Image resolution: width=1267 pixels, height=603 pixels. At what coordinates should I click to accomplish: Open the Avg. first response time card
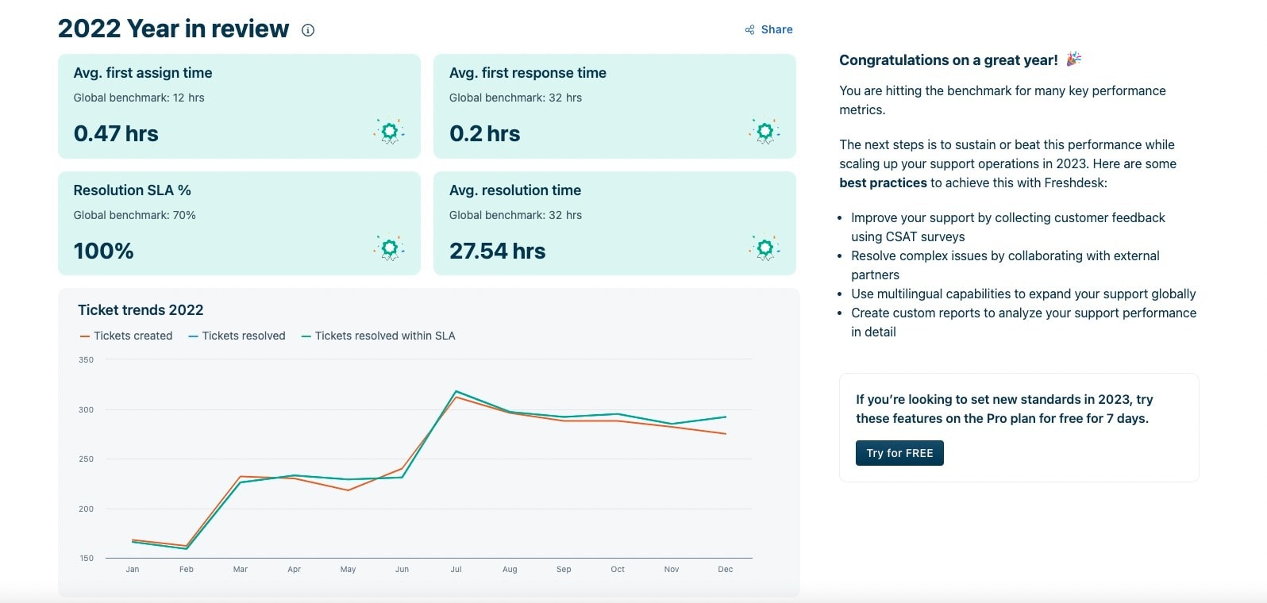614,106
